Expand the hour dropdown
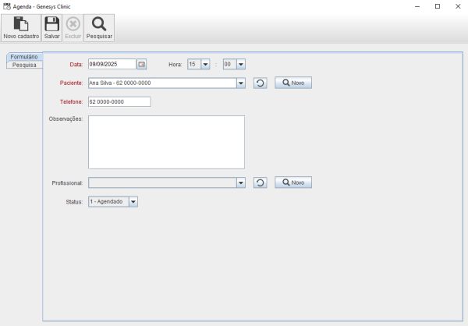 point(206,64)
